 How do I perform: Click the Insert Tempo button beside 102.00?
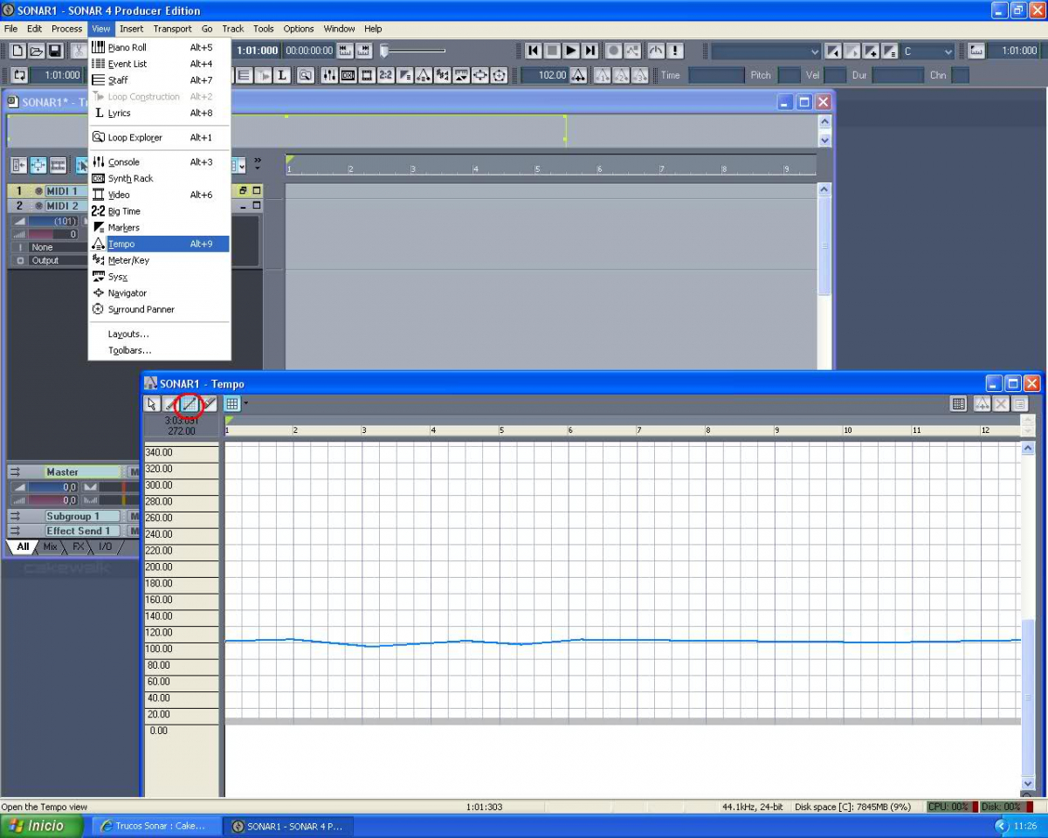click(578, 75)
